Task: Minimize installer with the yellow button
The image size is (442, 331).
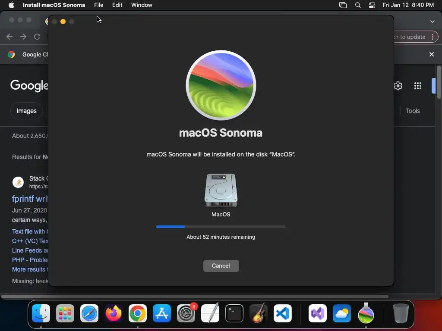Action: coord(63,22)
